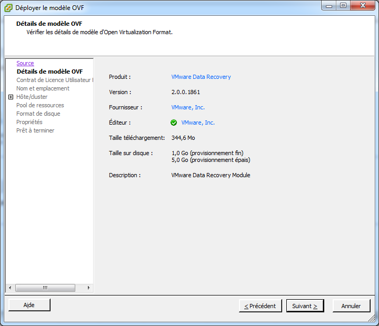The image size is (379, 326).
Task: Click the Produit : label
Action: (120, 77)
